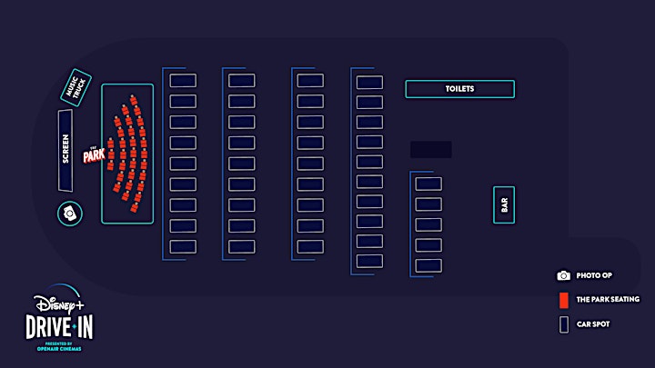Click the Music Truck box
The height and width of the screenshot is (368, 655).
click(76, 87)
